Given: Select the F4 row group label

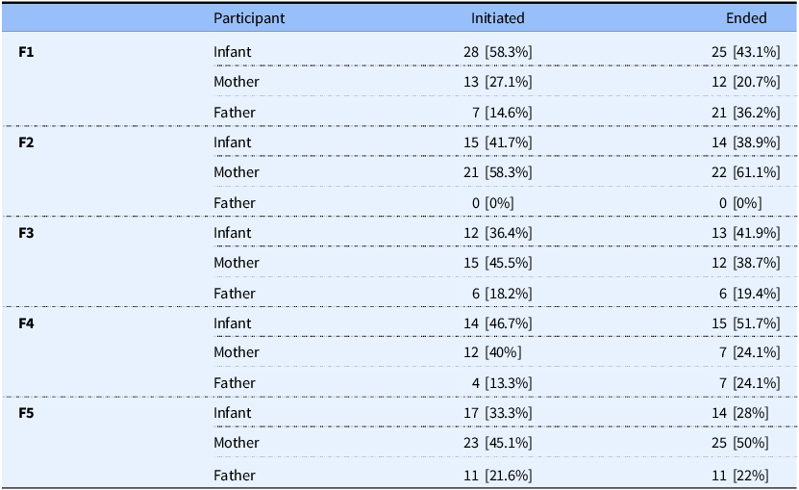Looking at the screenshot, I should tap(27, 323).
